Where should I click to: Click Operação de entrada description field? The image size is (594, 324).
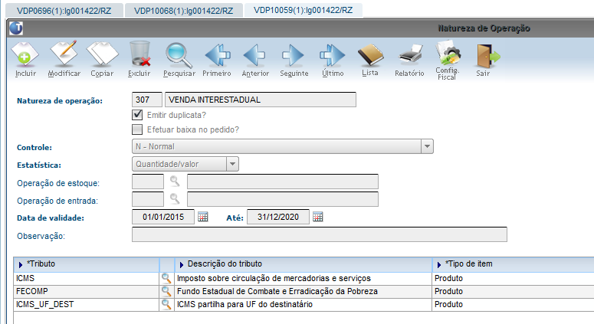[283, 199]
